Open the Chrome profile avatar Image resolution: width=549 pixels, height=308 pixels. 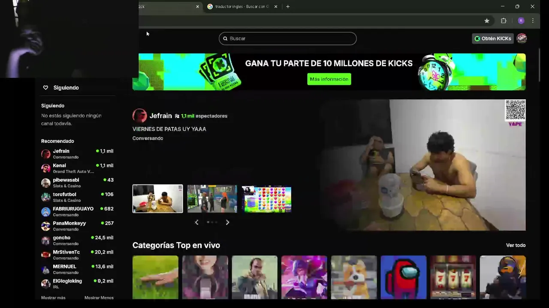[521, 21]
